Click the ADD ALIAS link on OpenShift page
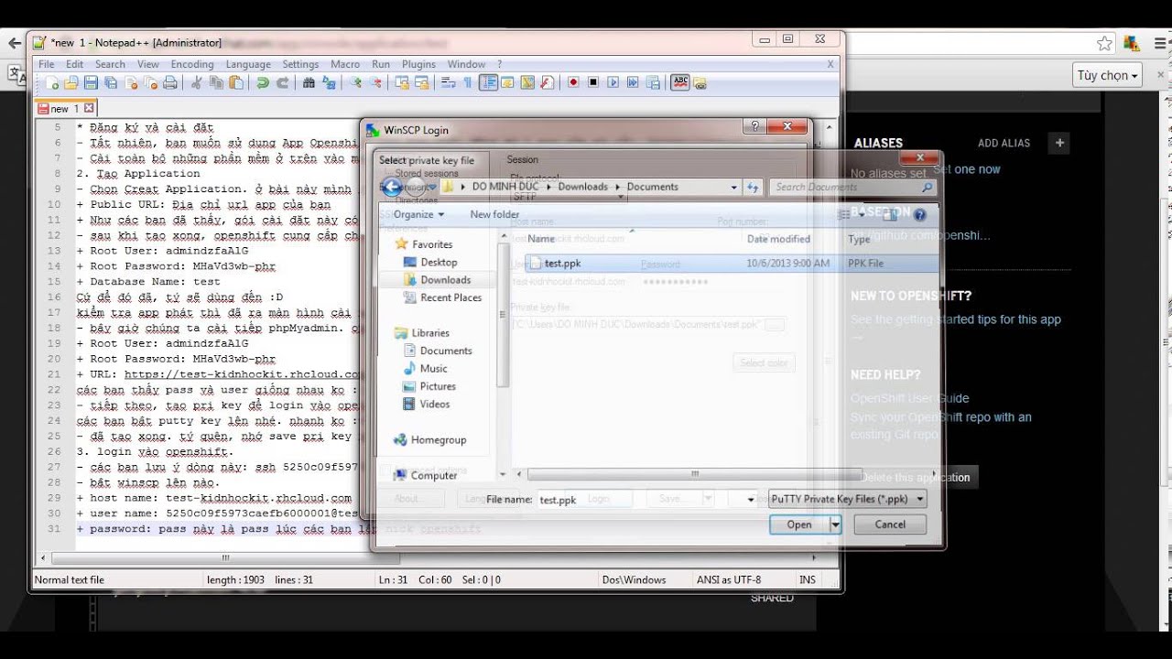 pyautogui.click(x=1004, y=143)
